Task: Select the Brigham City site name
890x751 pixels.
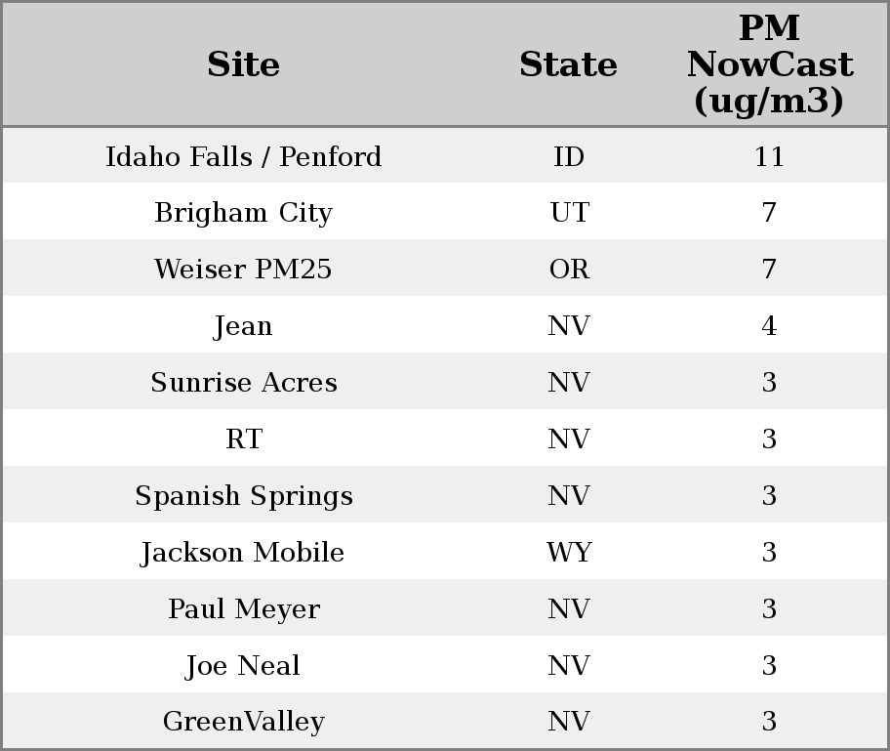Action: pos(243,213)
